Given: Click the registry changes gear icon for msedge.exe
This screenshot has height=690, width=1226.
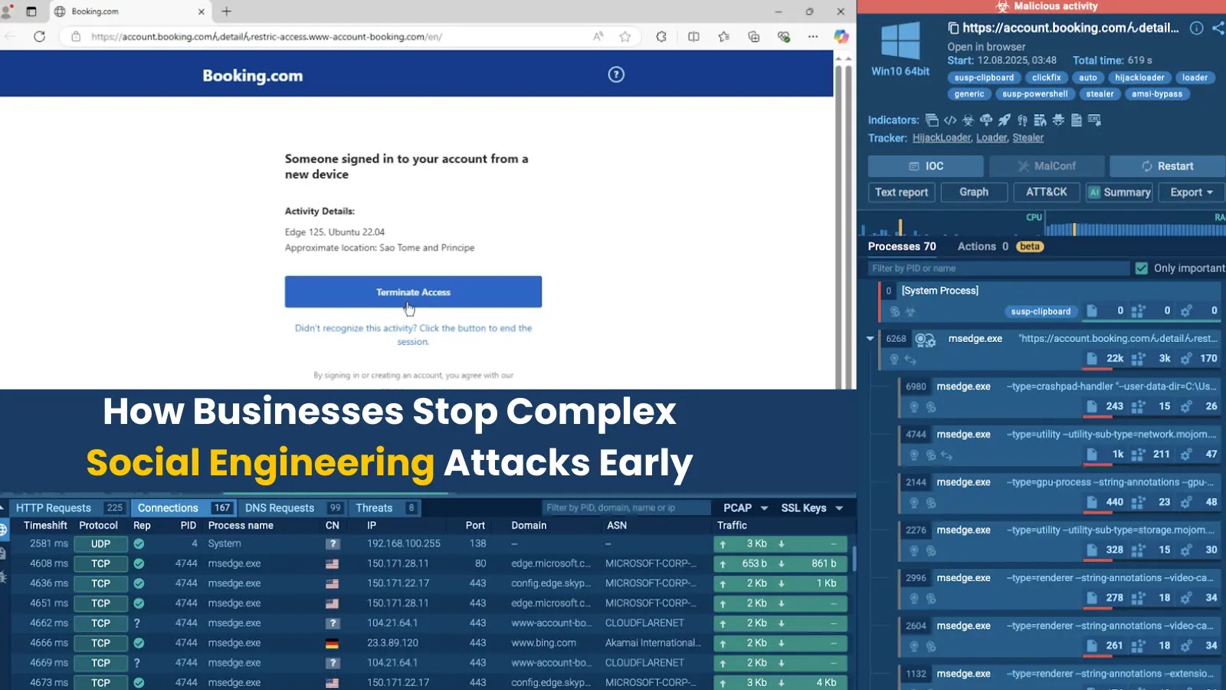Looking at the screenshot, I should point(1186,358).
